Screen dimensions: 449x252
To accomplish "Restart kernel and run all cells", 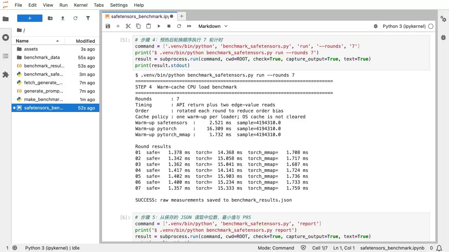I will pyautogui.click(x=189, y=26).
